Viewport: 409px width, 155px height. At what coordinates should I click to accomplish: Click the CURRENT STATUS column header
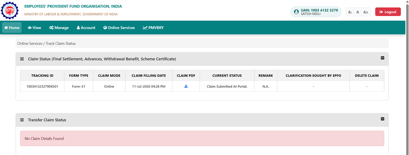click(227, 75)
